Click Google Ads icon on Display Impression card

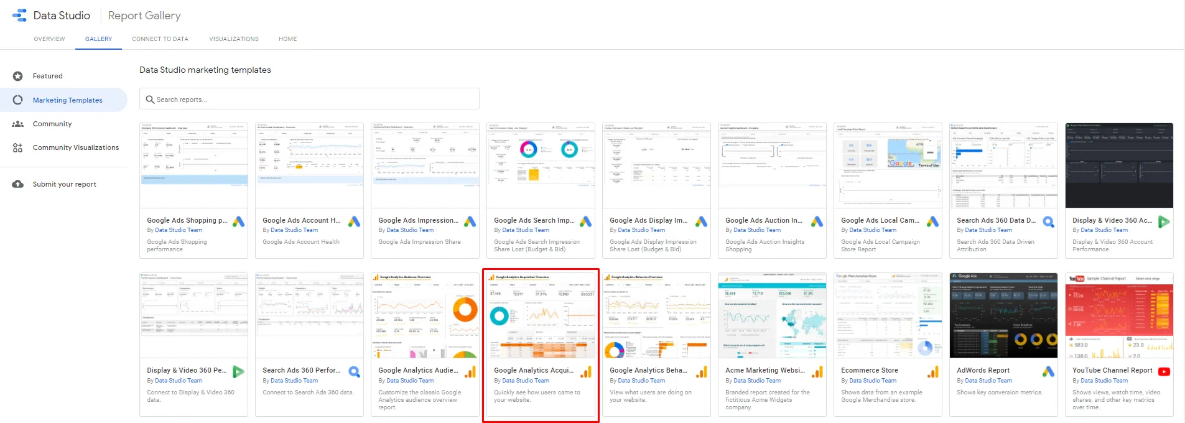tap(702, 221)
